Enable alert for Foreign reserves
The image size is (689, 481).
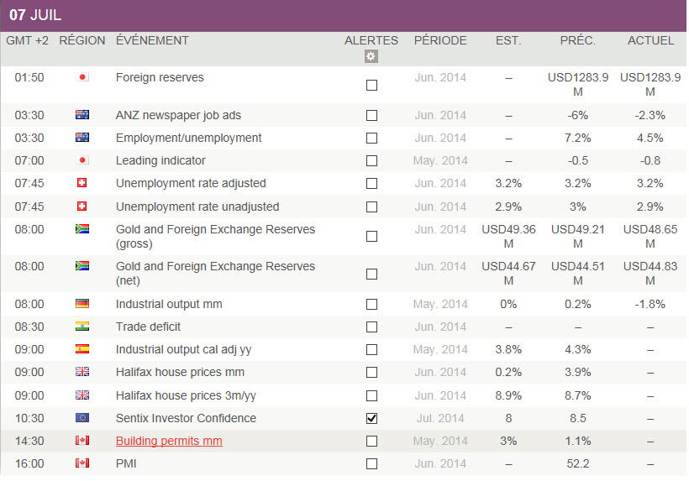pos(371,85)
